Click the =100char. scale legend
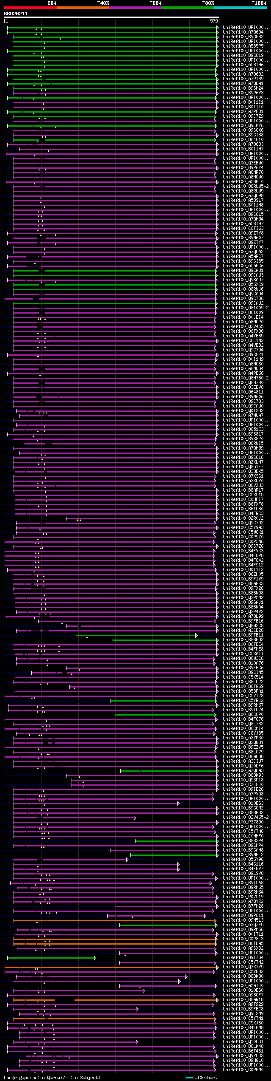Image resolution: width=271 pixels, height=1081 pixels. (202, 1078)
